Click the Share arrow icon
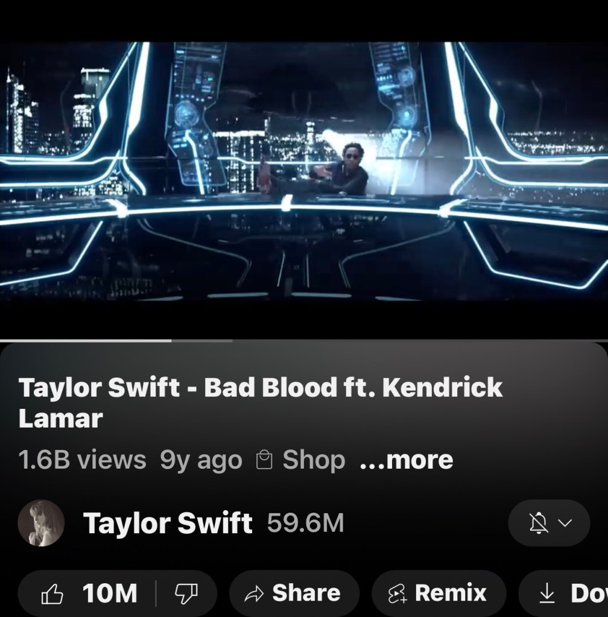 (x=254, y=593)
